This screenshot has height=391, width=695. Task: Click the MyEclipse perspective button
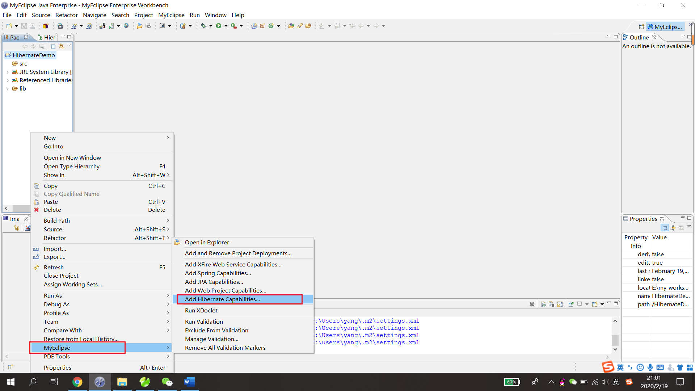tap(665, 27)
